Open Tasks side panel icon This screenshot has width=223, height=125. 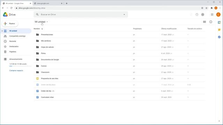(219, 37)
